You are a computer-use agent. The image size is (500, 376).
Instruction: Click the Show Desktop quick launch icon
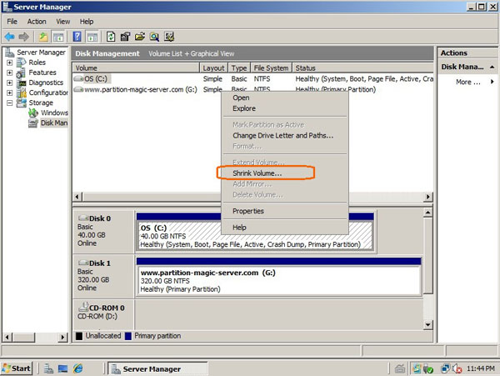[x=62, y=368]
